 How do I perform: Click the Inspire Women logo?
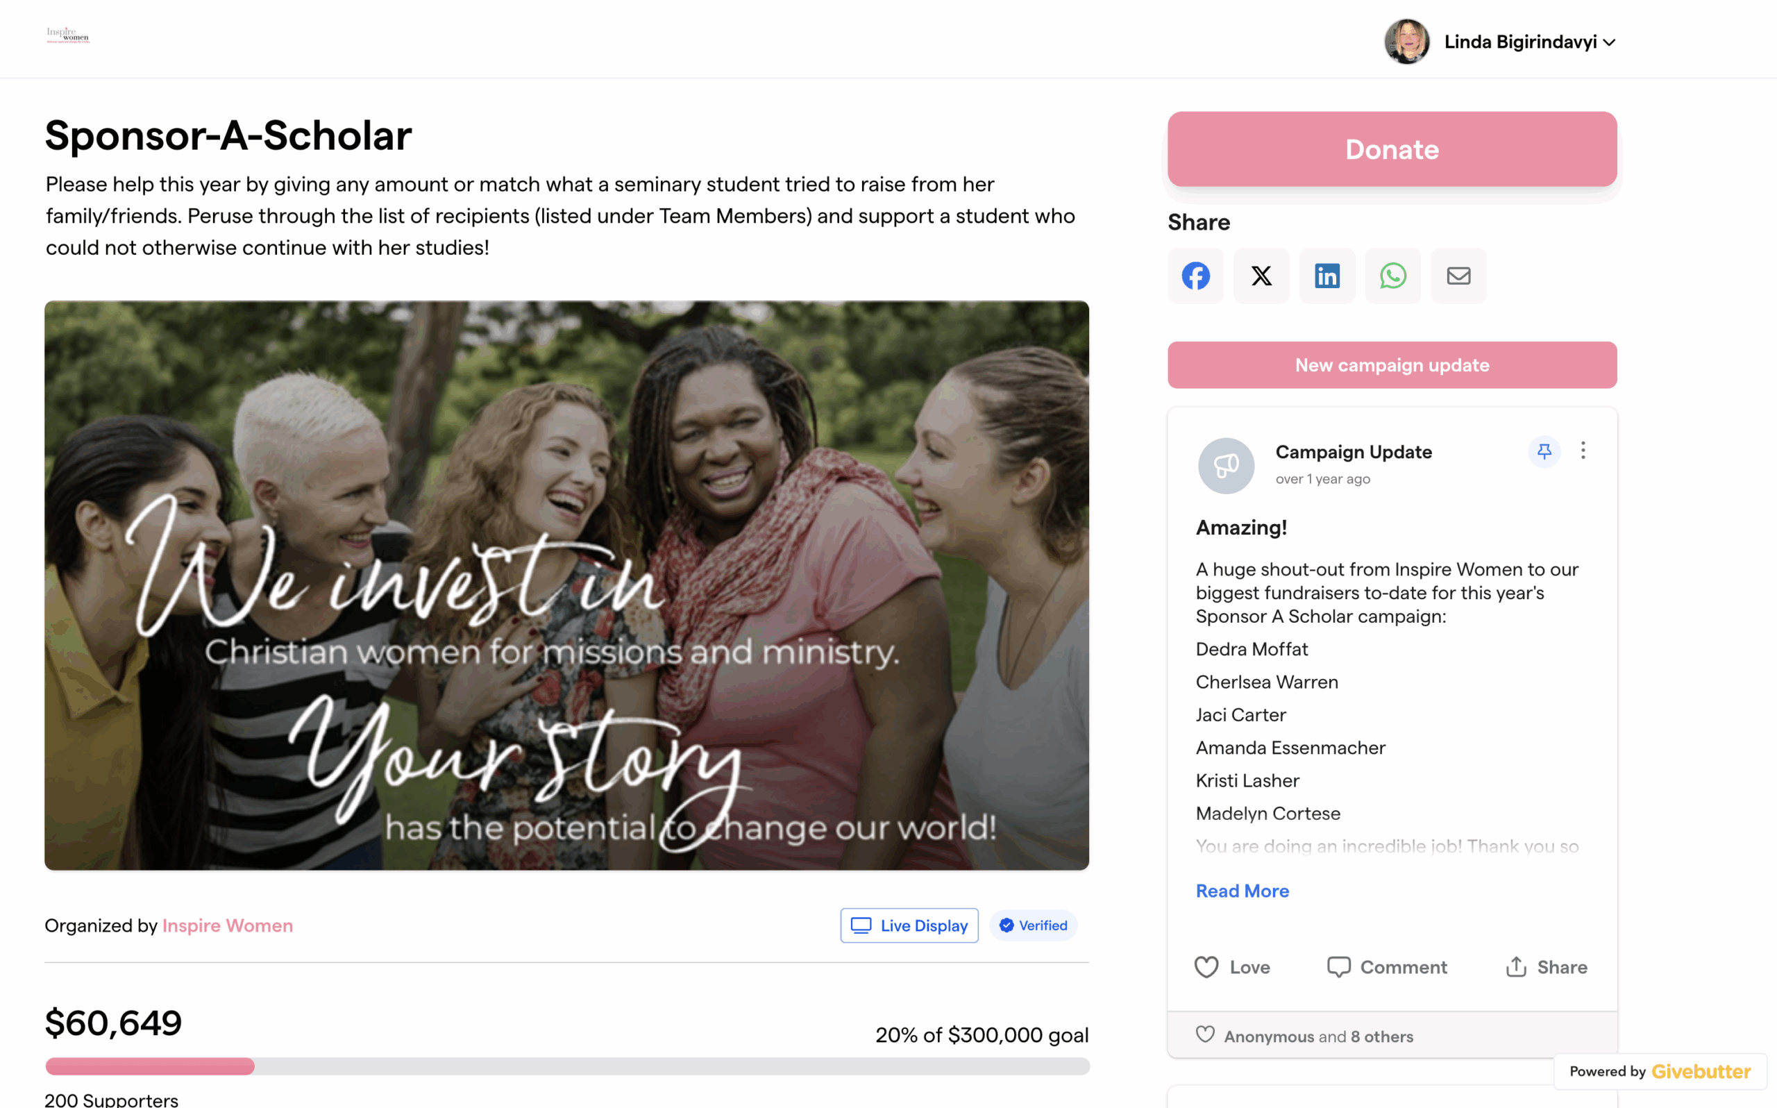point(68,35)
